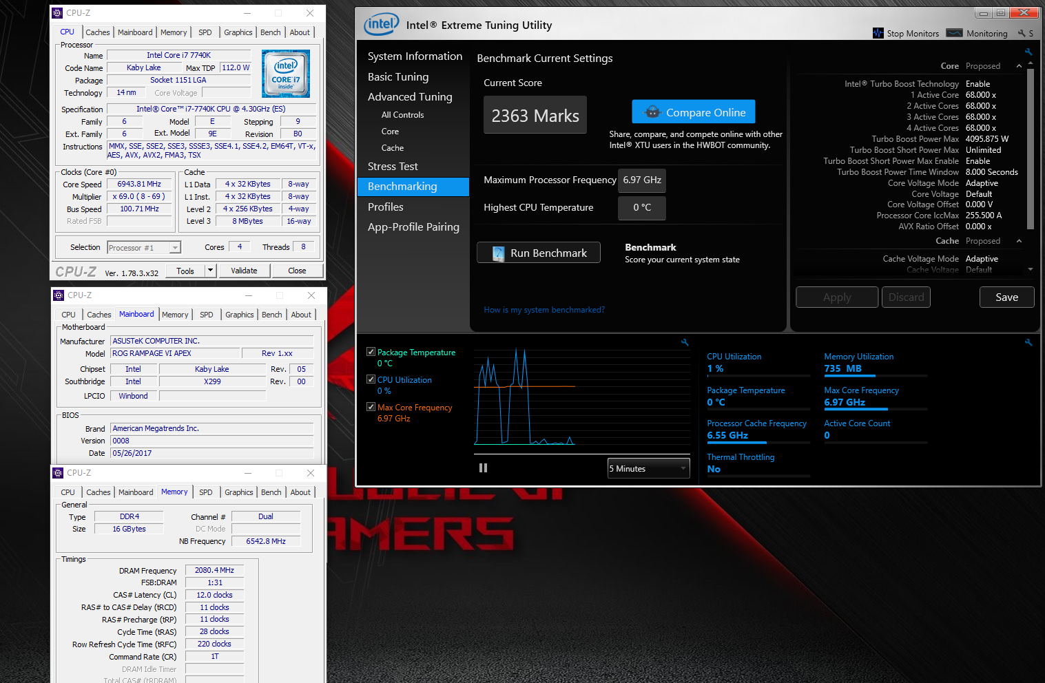Toggle CPU Utilization graph checkbox
Screen dimensions: 1045x683
tap(371, 379)
